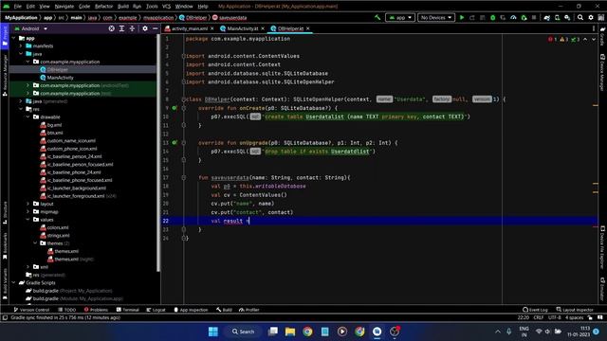Open File Explorer from the taskbar

290,332
